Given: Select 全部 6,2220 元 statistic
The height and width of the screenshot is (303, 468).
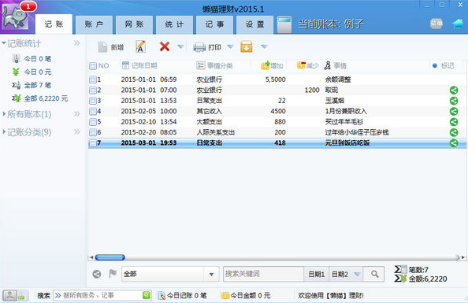Looking at the screenshot, I should coord(40,98).
